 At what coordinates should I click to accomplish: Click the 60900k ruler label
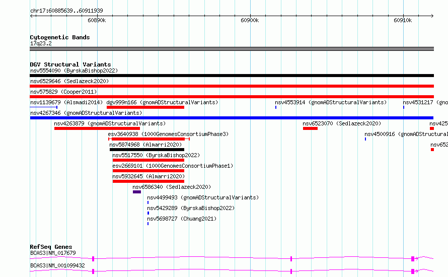pyautogui.click(x=250, y=20)
